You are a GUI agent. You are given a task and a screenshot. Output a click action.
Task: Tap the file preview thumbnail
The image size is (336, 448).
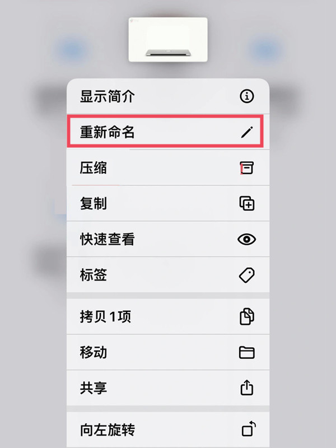click(168, 39)
